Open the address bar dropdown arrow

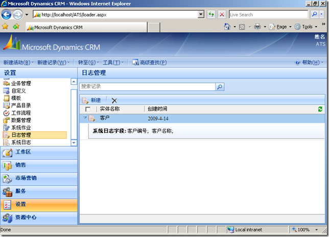(x=201, y=14)
